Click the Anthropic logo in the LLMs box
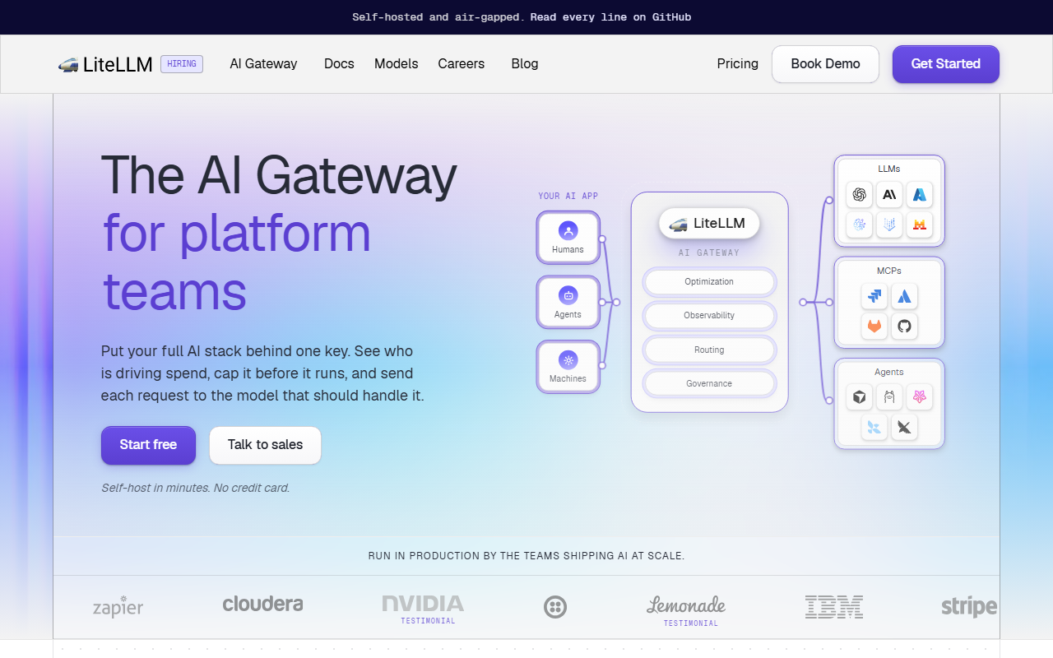1053x658 pixels. (x=889, y=194)
